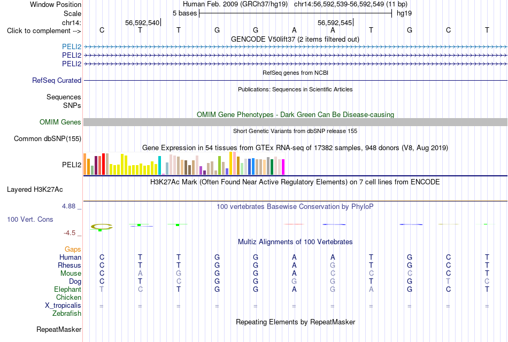This screenshot has height=342, width=508.
Task: Select the Chicken species label
Action: 68,297
